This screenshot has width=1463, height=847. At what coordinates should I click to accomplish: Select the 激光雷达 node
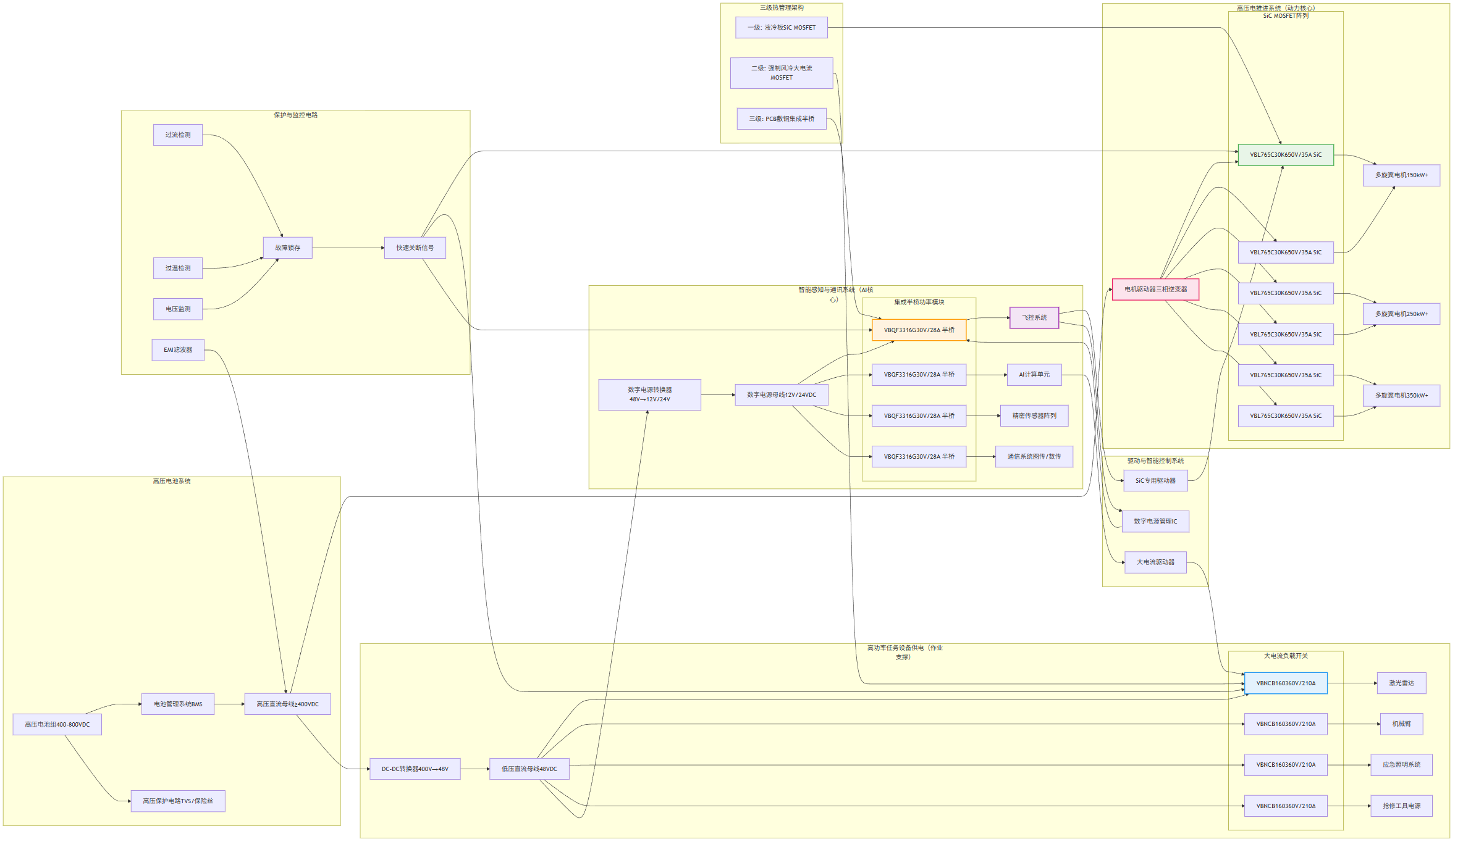(x=1401, y=683)
